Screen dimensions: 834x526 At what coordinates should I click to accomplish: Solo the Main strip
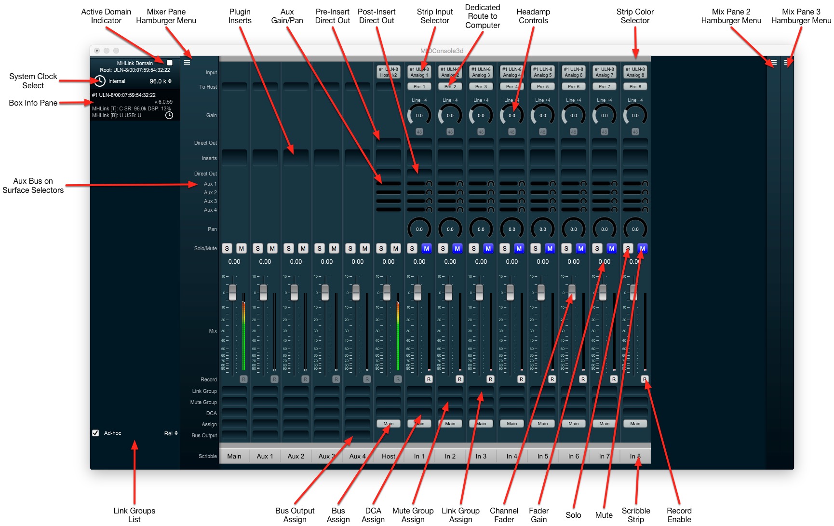[x=227, y=248]
